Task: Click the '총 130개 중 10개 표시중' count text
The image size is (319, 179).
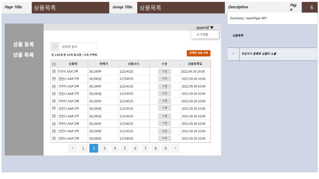Action: 66,55
